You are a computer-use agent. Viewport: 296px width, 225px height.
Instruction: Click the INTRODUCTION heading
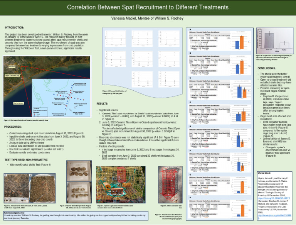point(14,27)
